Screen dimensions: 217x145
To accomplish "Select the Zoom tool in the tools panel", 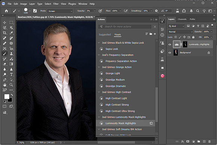I will [11, 85].
